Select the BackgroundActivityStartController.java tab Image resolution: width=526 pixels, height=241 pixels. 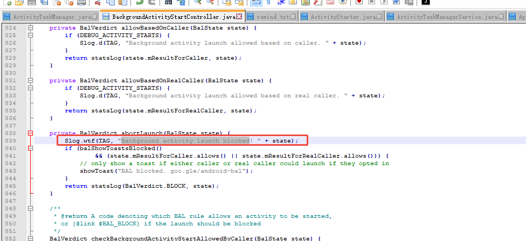pyautogui.click(x=174, y=16)
